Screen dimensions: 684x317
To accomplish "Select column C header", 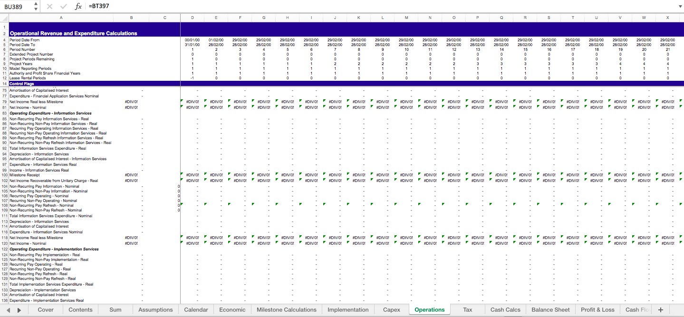I will click(x=164, y=18).
